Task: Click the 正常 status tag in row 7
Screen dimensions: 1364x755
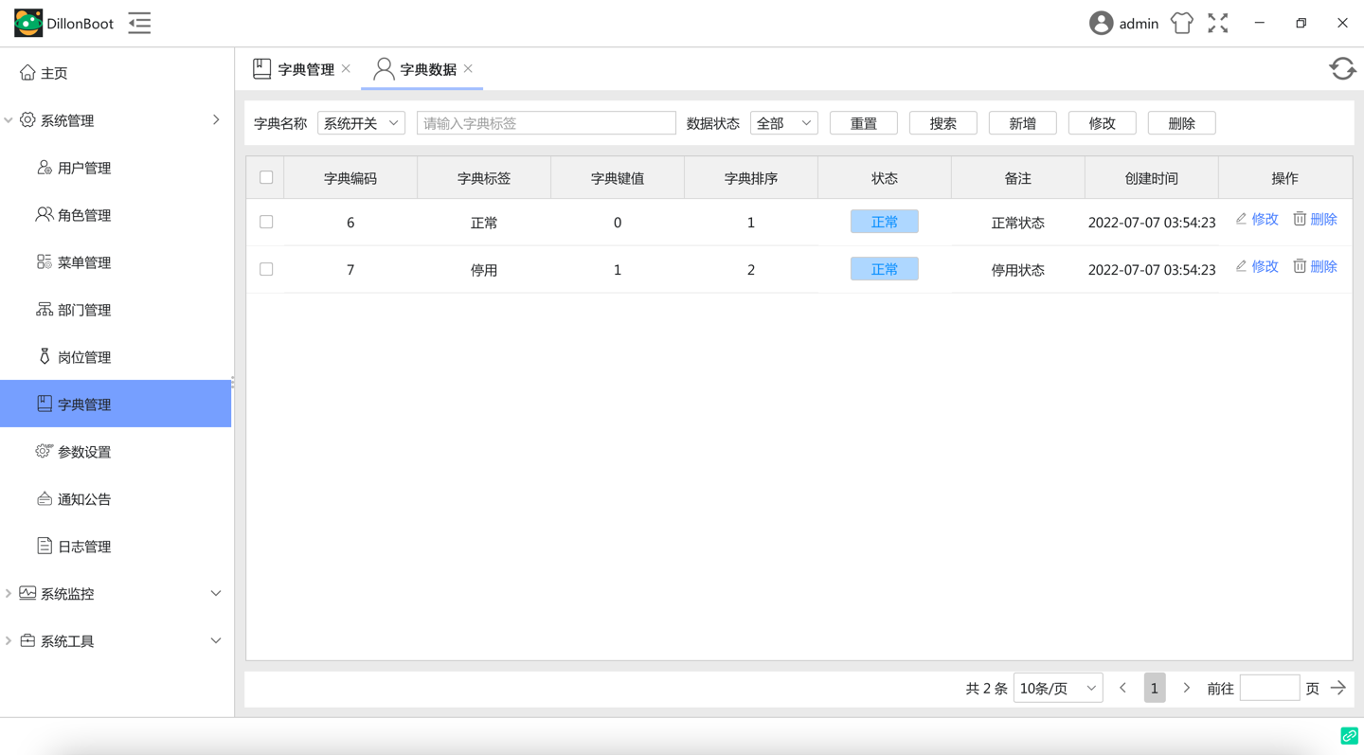Action: [x=885, y=269]
